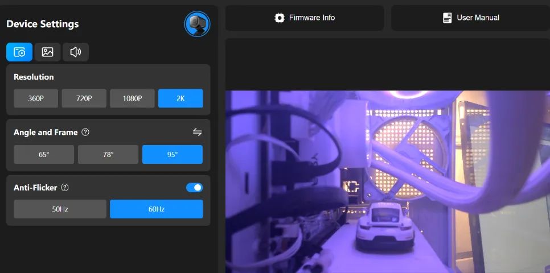This screenshot has height=273, width=550.
Task: Select 2K resolution
Action: 180,98
